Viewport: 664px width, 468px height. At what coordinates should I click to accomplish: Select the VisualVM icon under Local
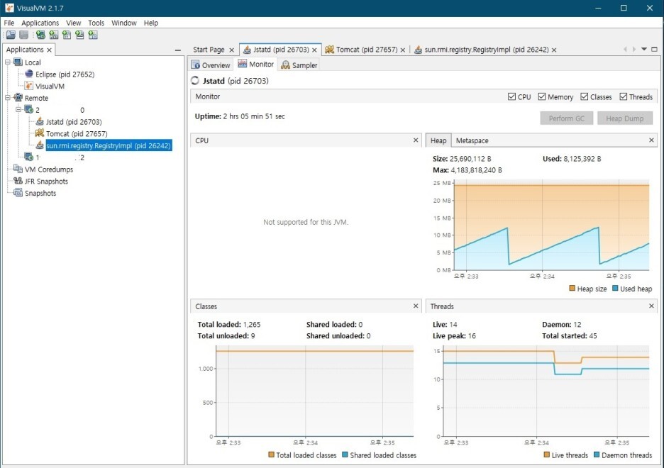point(29,86)
